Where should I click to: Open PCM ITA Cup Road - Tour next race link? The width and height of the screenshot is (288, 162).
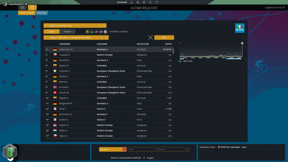[x=234, y=147]
